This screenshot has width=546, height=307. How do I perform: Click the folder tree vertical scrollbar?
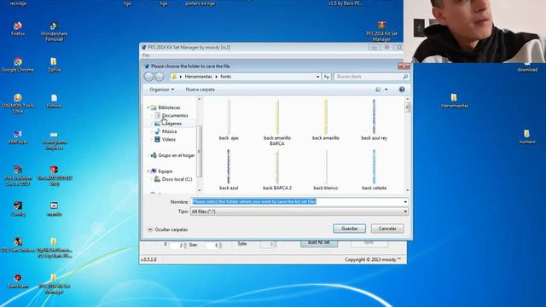pos(200,144)
